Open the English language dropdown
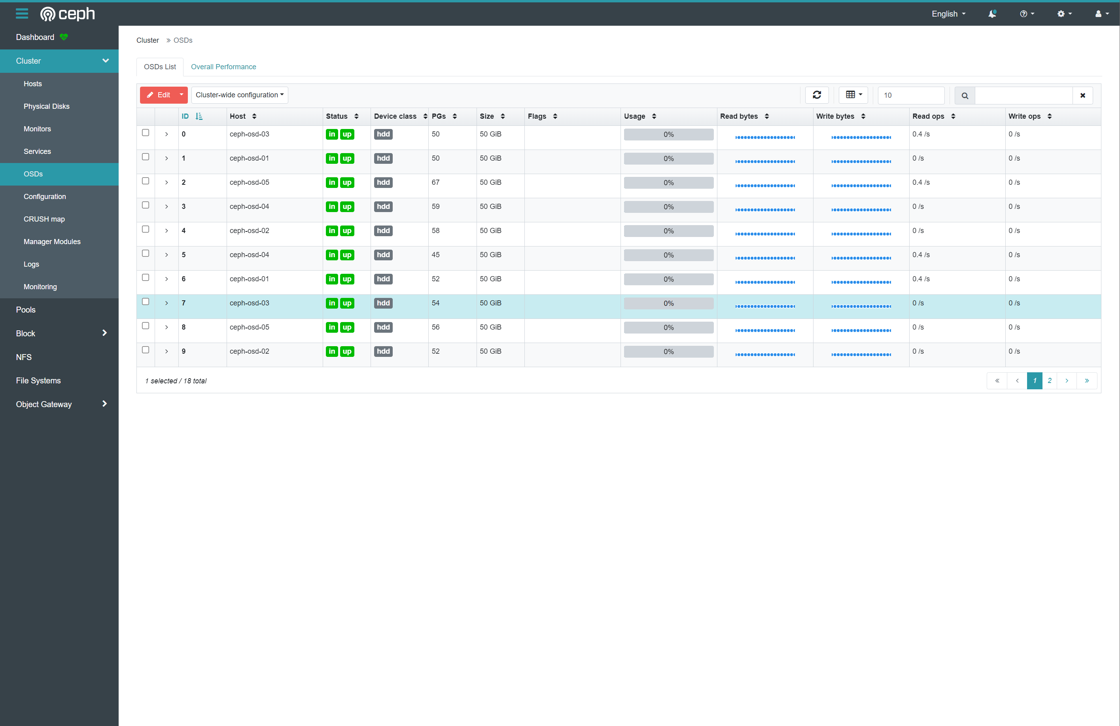Image resolution: width=1120 pixels, height=726 pixels. tap(948, 14)
